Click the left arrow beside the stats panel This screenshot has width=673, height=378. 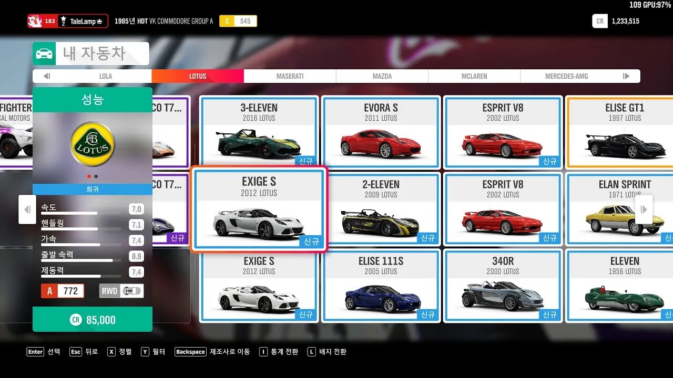pyautogui.click(x=27, y=209)
